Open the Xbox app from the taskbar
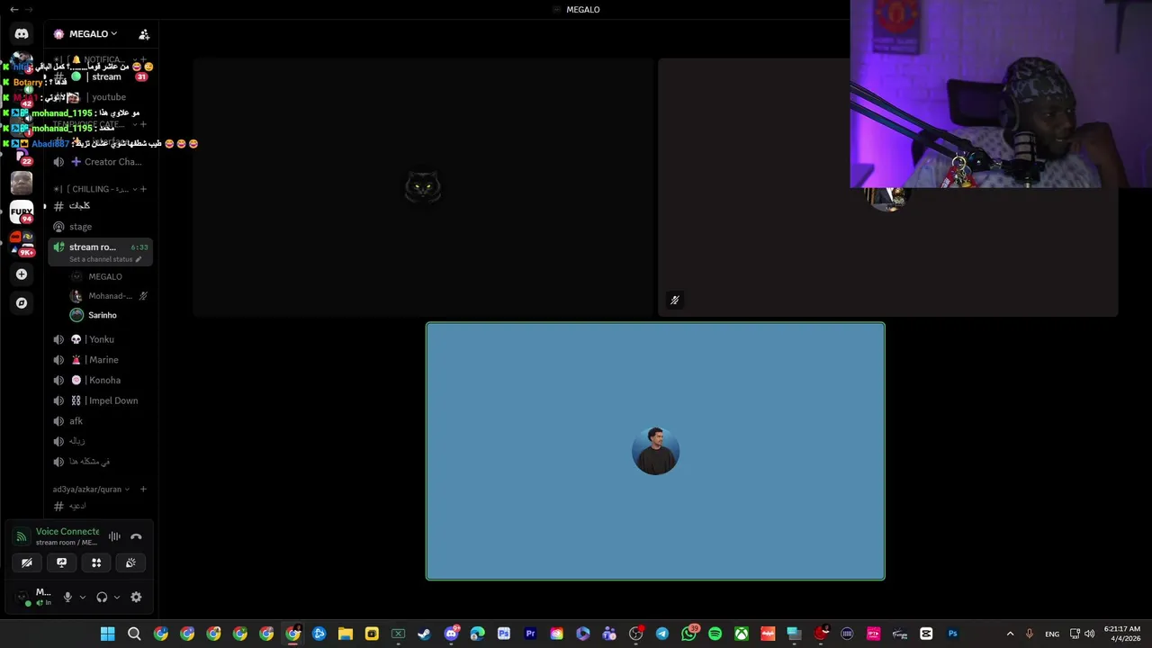 742,634
